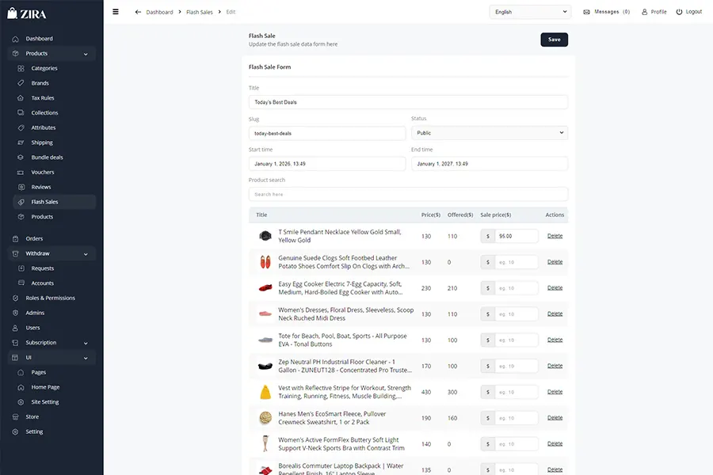
Task: Click the Store icon in sidebar
Action: click(x=16, y=417)
